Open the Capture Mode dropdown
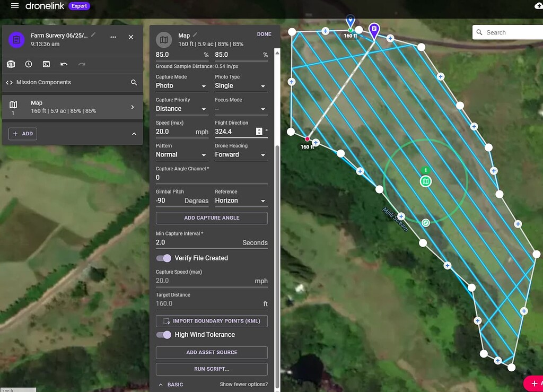This screenshot has width=543, height=392. [x=182, y=85]
